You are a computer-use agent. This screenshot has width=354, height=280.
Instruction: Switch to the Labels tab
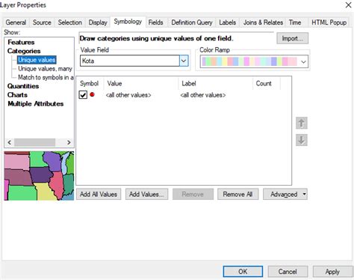click(227, 22)
